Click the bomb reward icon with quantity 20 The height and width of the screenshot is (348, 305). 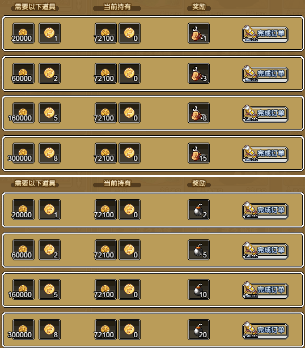(198, 329)
